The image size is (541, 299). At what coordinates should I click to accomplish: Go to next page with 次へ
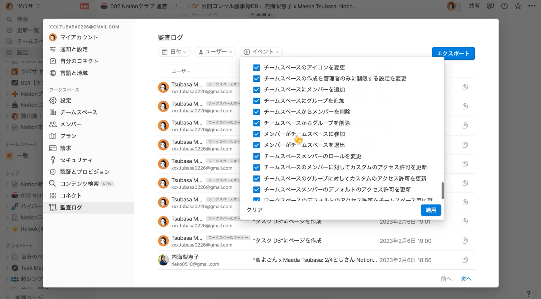coord(466,279)
